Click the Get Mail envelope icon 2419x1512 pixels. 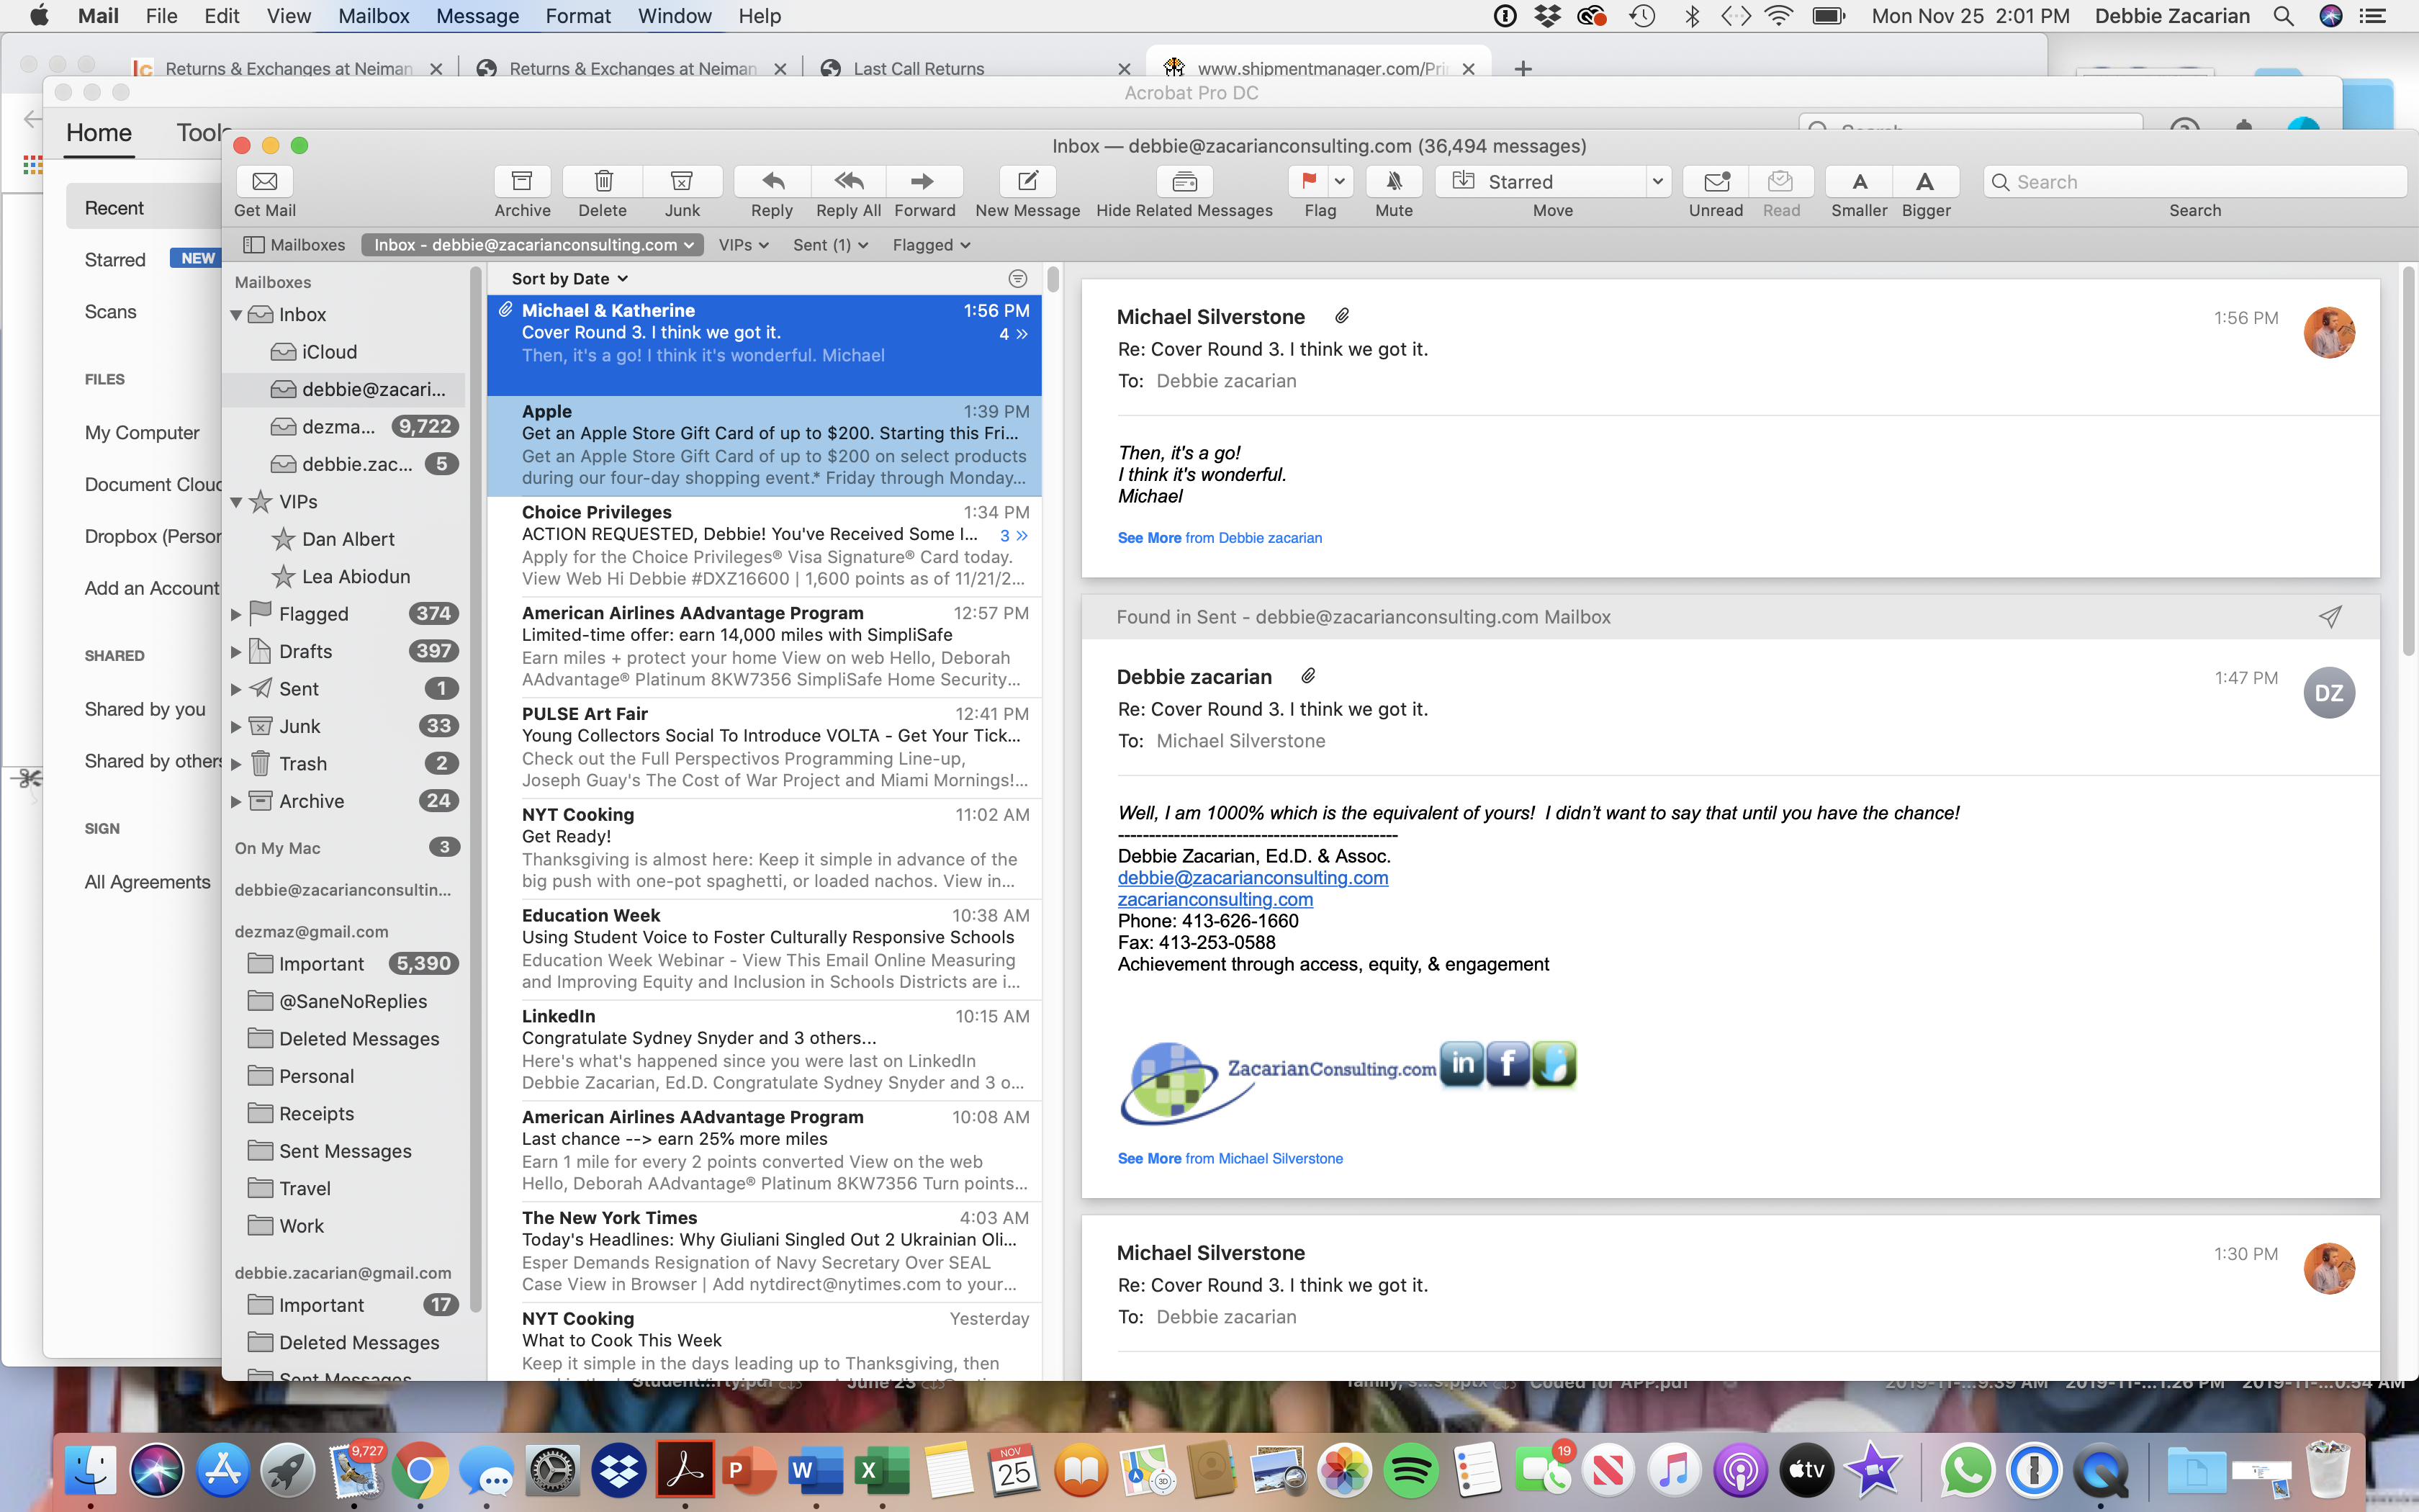264,181
